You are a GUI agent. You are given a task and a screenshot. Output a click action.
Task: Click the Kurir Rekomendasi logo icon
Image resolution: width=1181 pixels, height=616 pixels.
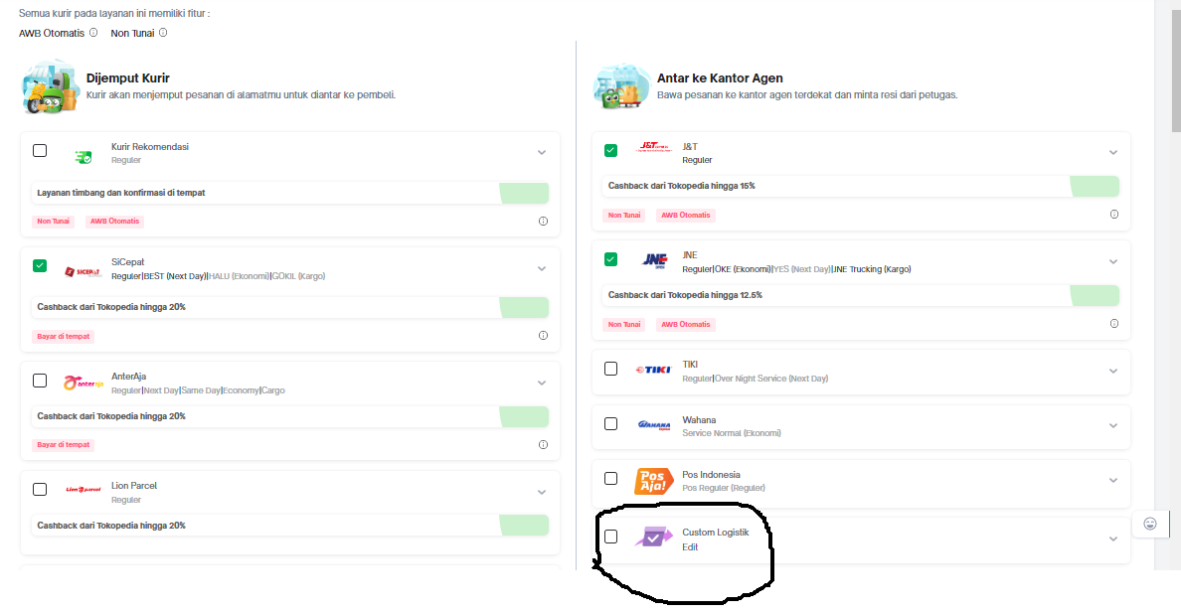click(x=83, y=157)
